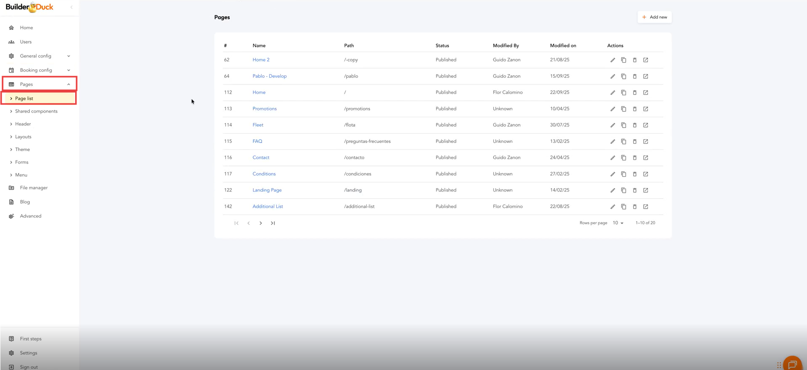
Task: Open Landing Page in new tab icon
Action: pyautogui.click(x=645, y=190)
